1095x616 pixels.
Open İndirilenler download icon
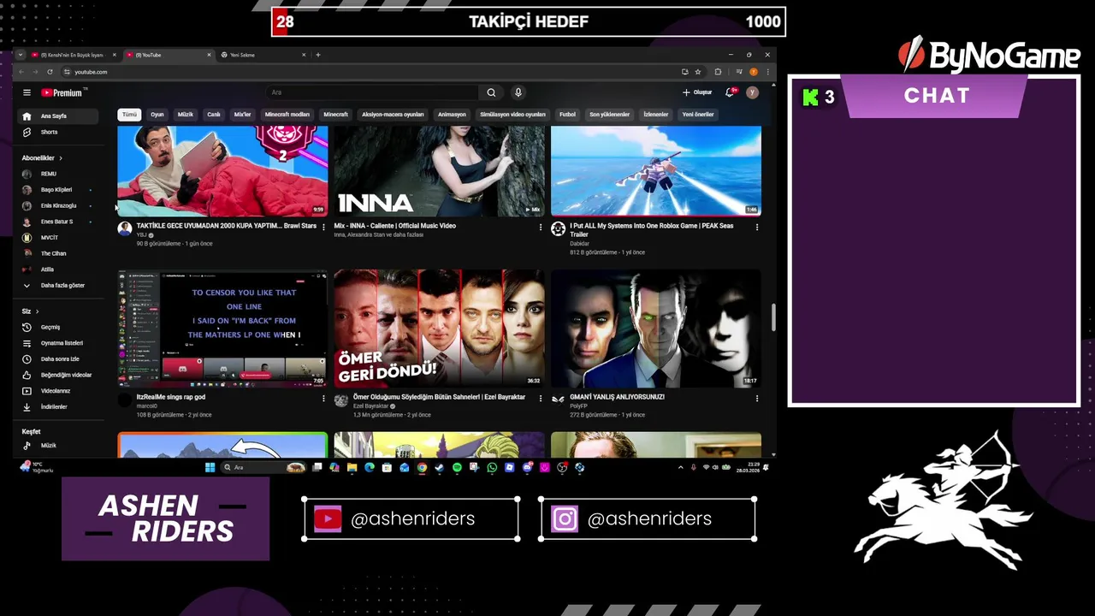(27, 407)
